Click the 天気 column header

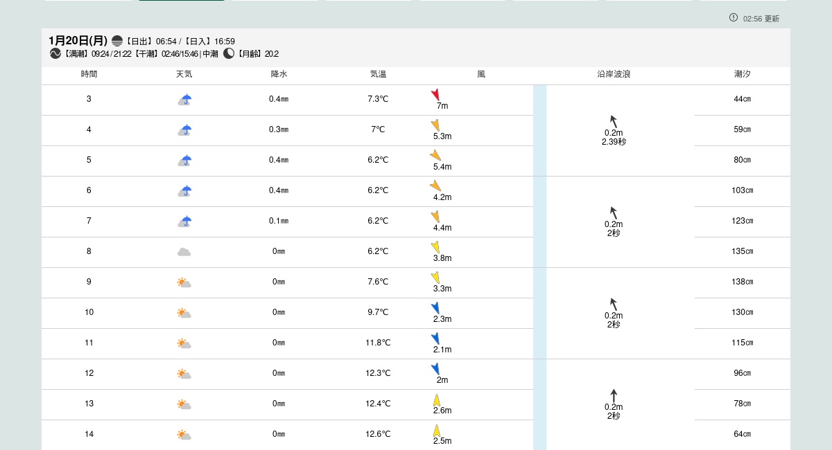184,74
